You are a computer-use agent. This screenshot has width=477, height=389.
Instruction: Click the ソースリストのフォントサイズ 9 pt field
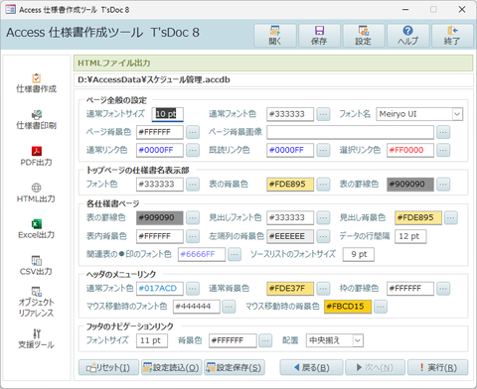click(359, 254)
